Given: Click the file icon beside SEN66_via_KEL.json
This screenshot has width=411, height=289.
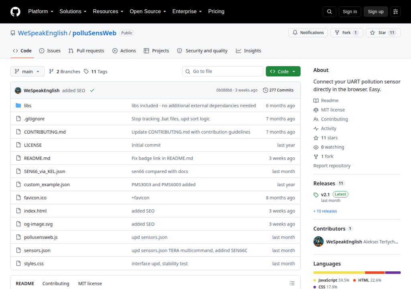Looking at the screenshot, I should [18, 171].
